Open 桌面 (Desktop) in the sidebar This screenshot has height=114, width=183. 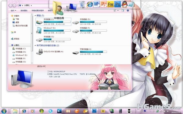click(16, 22)
